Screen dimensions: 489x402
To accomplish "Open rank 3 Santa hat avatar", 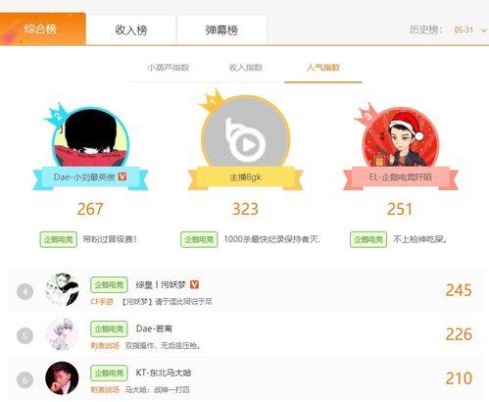I will click(x=401, y=139).
